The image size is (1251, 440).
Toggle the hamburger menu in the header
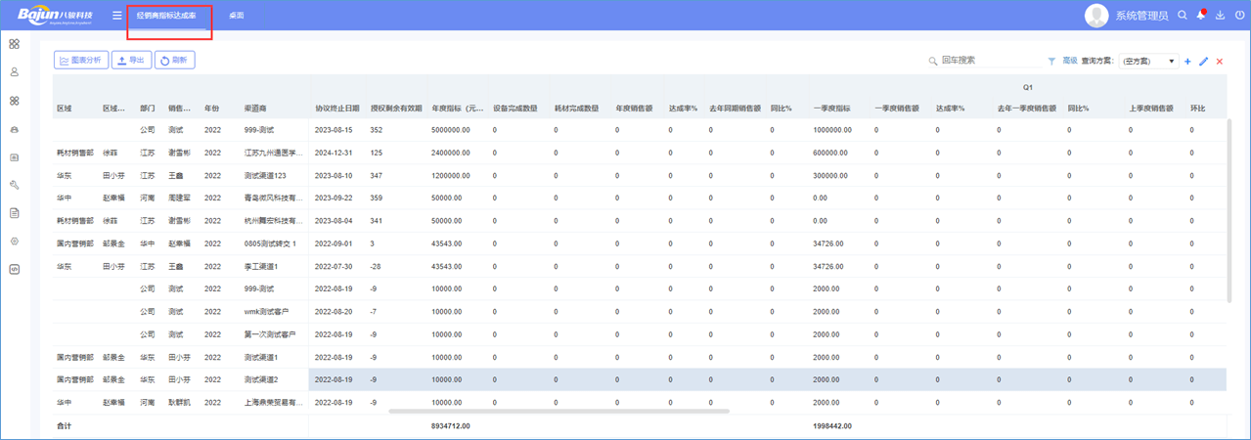[116, 16]
